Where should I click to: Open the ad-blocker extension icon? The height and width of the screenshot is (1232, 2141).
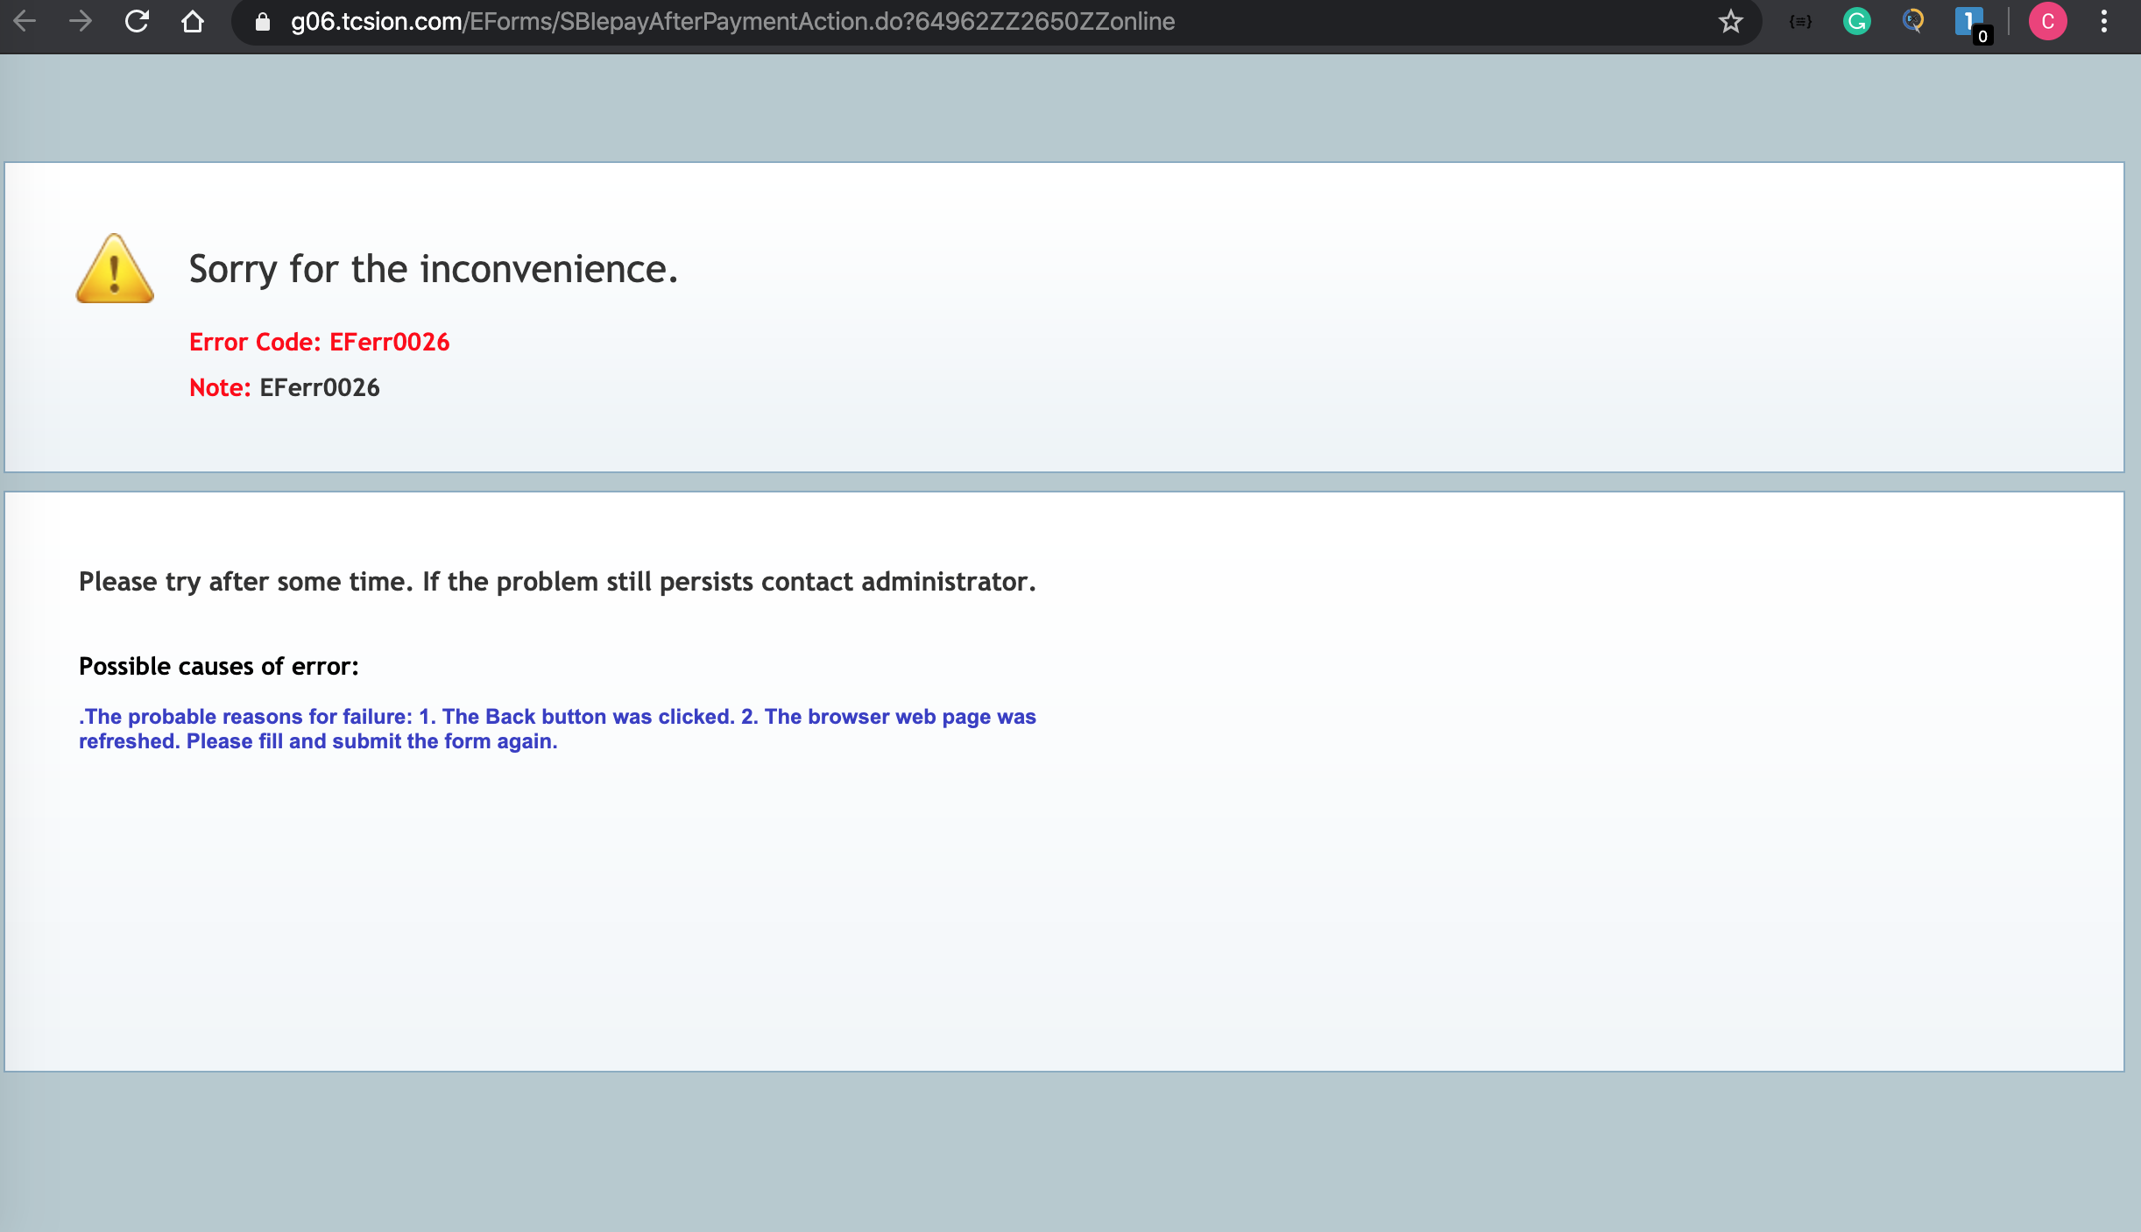click(x=1913, y=21)
